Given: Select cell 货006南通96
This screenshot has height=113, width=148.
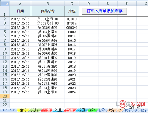Looking at the screenshot, I should coord(48,40).
